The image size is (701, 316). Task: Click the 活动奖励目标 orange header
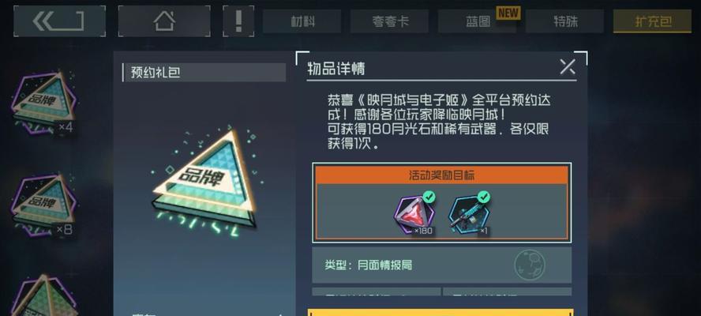[442, 175]
